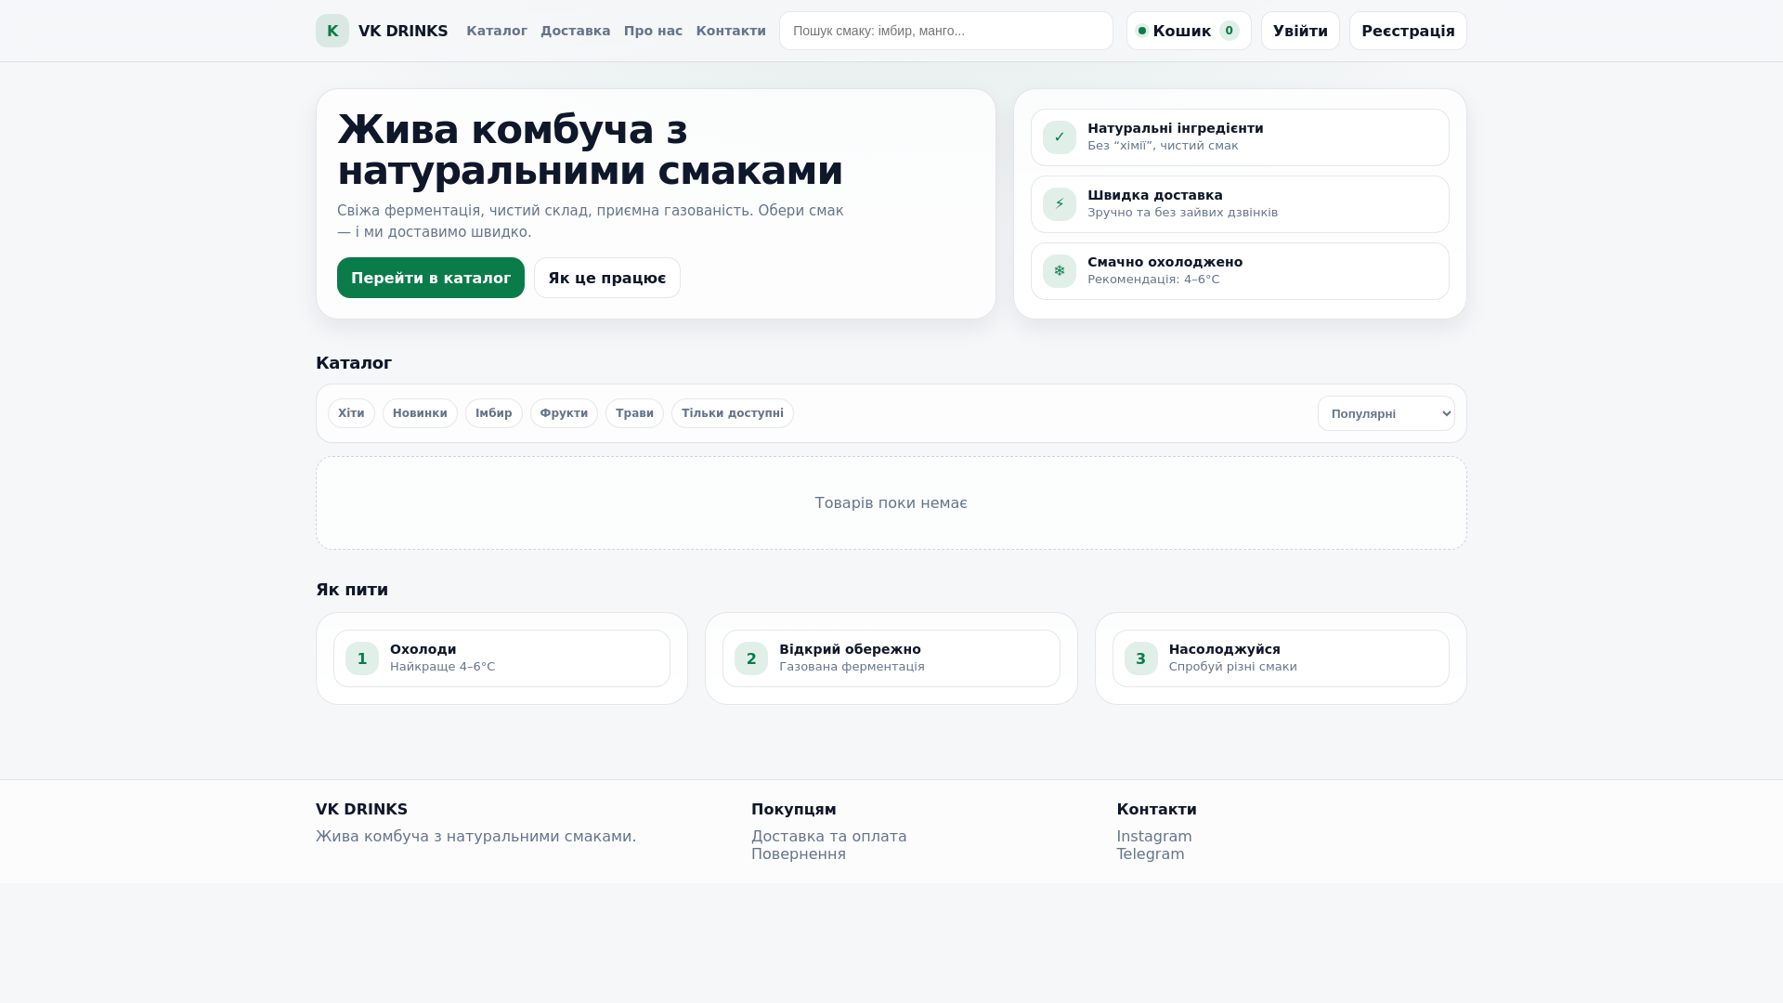Click Як це працює button

tap(606, 278)
